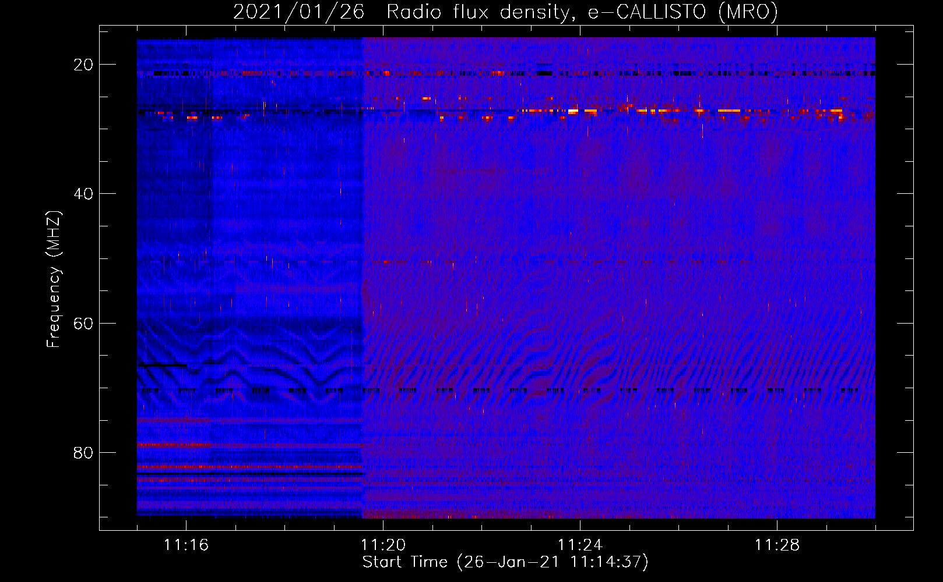Click the 20 frequency tick label
943x582 pixels.
point(83,65)
